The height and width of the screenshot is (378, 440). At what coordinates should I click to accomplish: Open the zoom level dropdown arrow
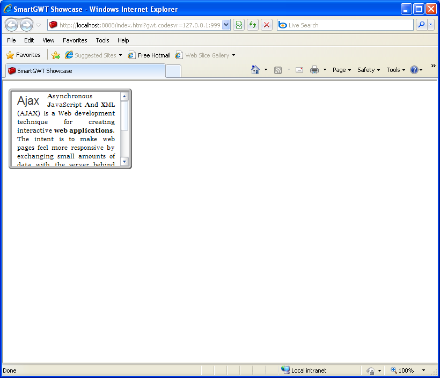tap(423, 370)
